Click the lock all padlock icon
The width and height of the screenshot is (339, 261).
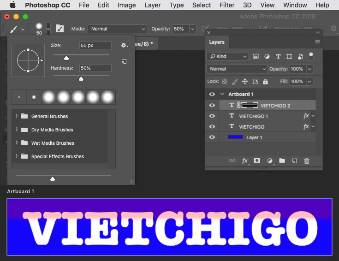pyautogui.click(x=265, y=82)
